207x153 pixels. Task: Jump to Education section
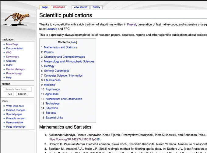(x=52, y=108)
